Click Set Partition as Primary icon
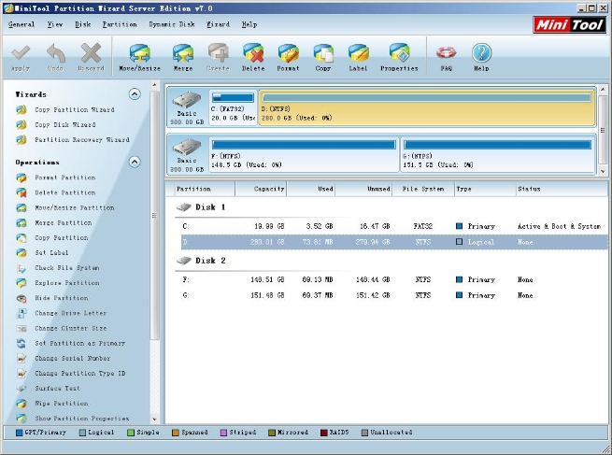 21,344
